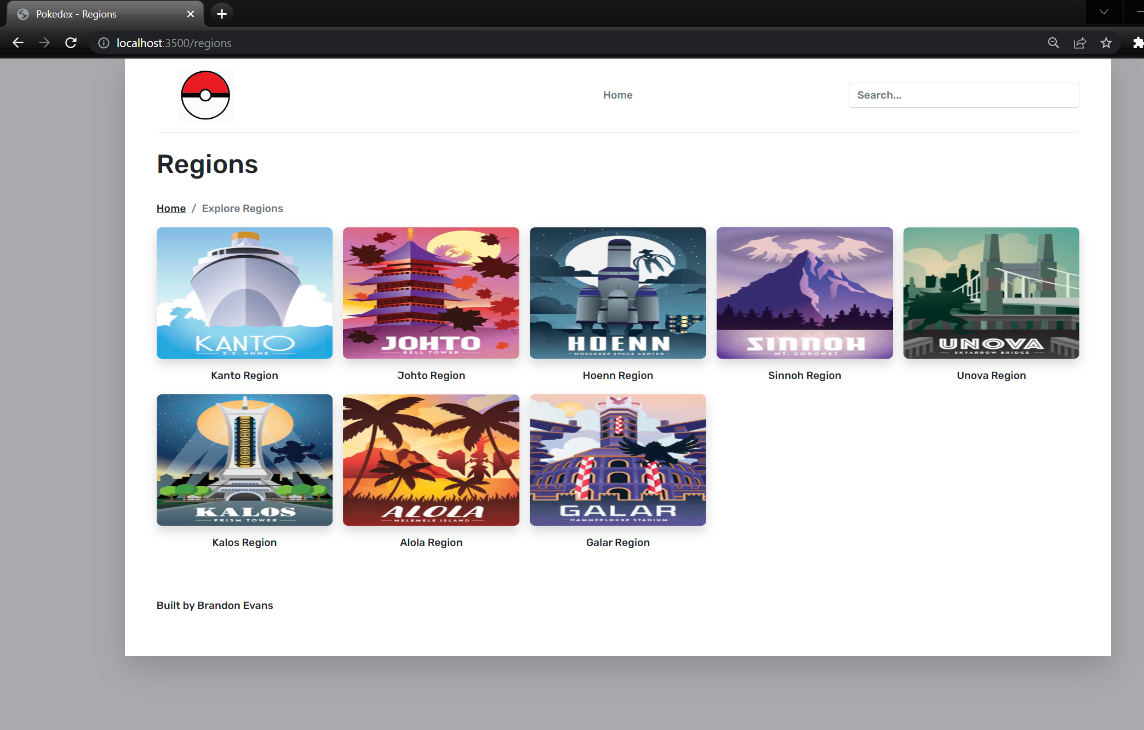This screenshot has height=730, width=1144.
Task: Open the browser extensions icon
Action: click(1137, 43)
